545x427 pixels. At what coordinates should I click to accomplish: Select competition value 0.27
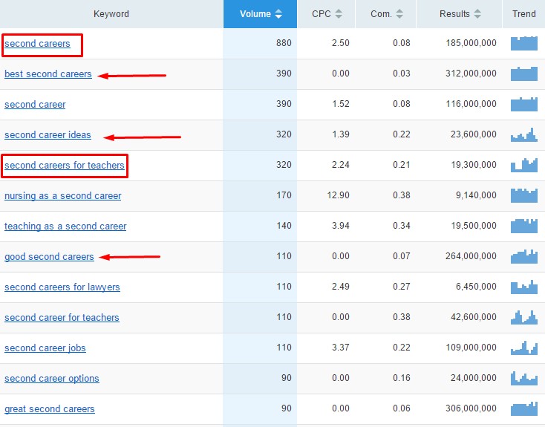[x=402, y=287]
